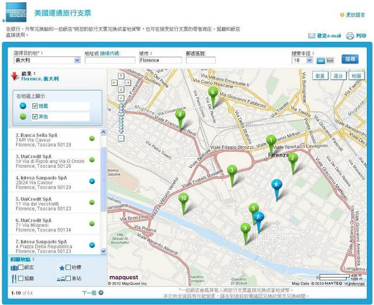Switch map to 衛星 satellite view
Screen dimensions: 374x305
[x=320, y=76]
